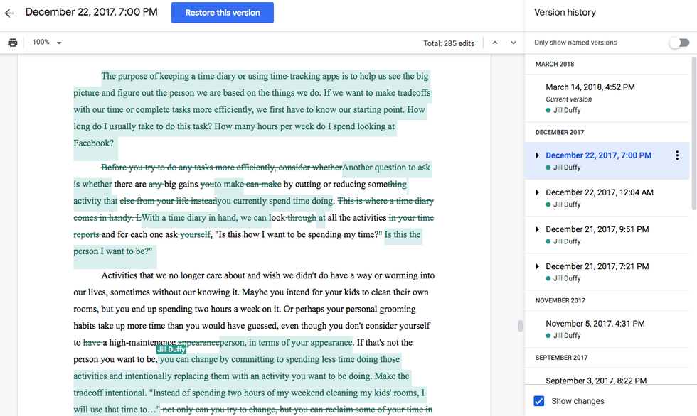Click the back arrow to exit version history

[x=10, y=13]
